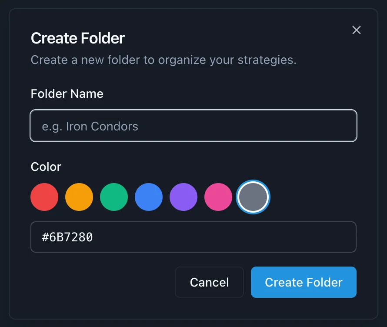Click the dialog description text
387x327 pixels.
tap(163, 60)
